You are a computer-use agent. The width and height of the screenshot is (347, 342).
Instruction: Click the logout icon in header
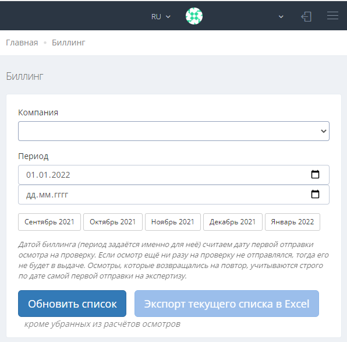click(x=306, y=17)
